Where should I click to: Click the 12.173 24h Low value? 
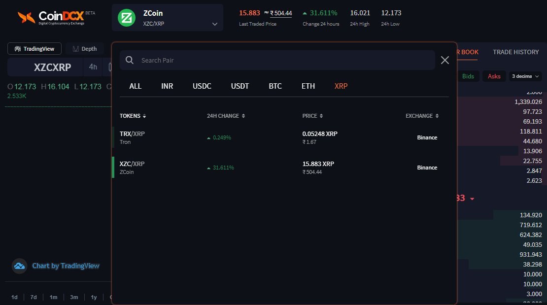(x=391, y=13)
